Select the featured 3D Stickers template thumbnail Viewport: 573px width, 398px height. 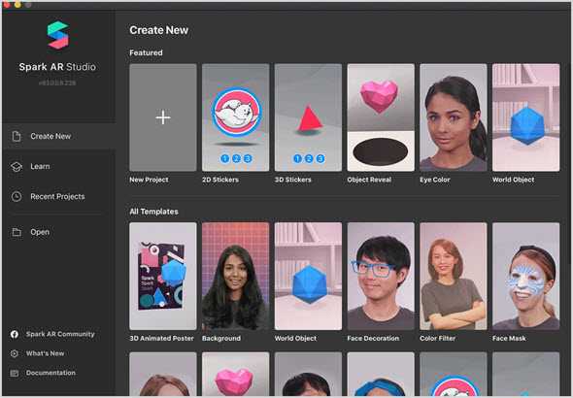(x=308, y=117)
